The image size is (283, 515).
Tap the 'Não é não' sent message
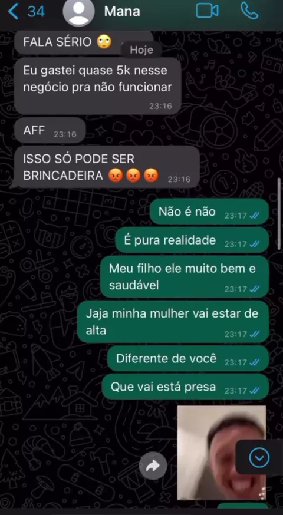[x=209, y=212]
